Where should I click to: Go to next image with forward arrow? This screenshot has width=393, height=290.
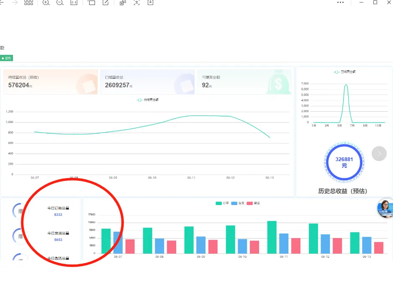coord(15,3)
